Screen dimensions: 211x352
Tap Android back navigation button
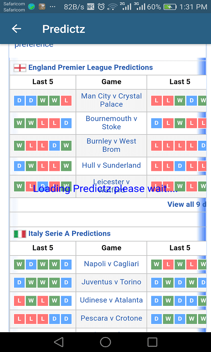[59, 342]
